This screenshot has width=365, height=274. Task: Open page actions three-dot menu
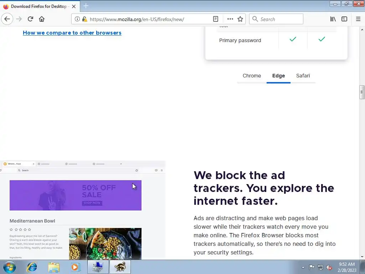(230, 19)
